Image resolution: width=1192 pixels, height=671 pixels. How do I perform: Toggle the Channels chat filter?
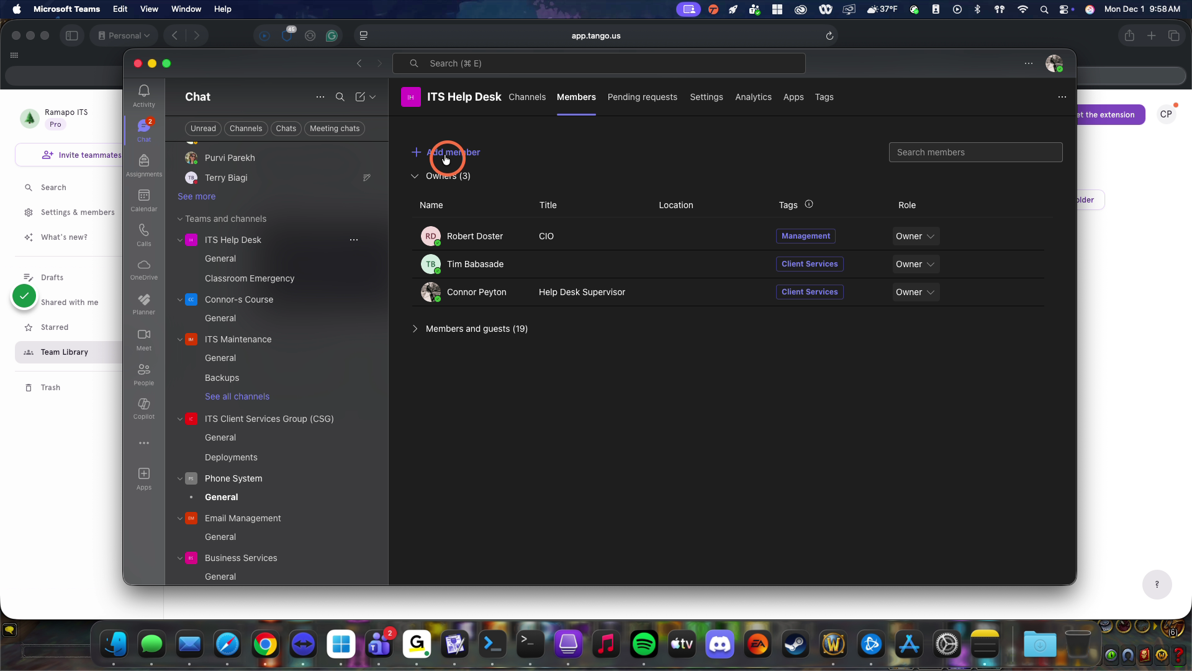(x=245, y=129)
